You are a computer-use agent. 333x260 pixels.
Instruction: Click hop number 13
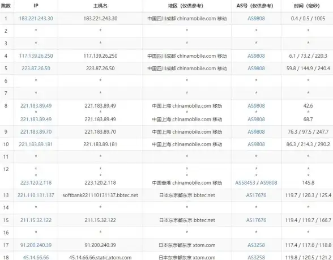point(6,195)
